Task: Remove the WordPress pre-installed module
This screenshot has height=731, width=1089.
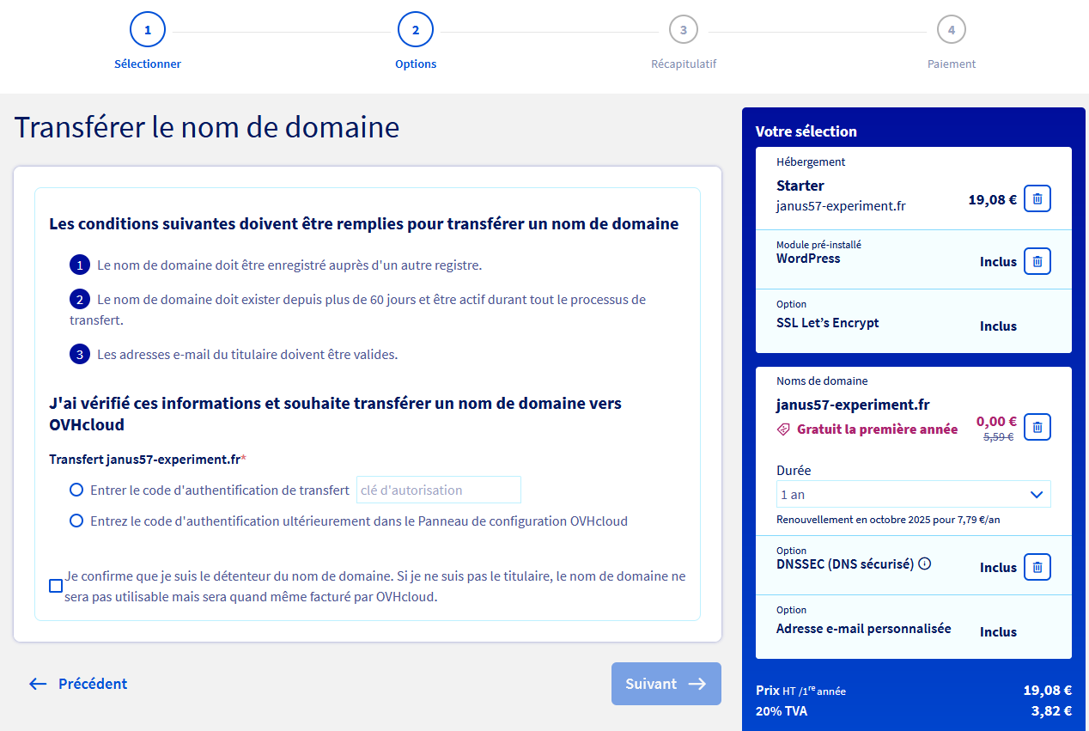Action: (x=1037, y=261)
